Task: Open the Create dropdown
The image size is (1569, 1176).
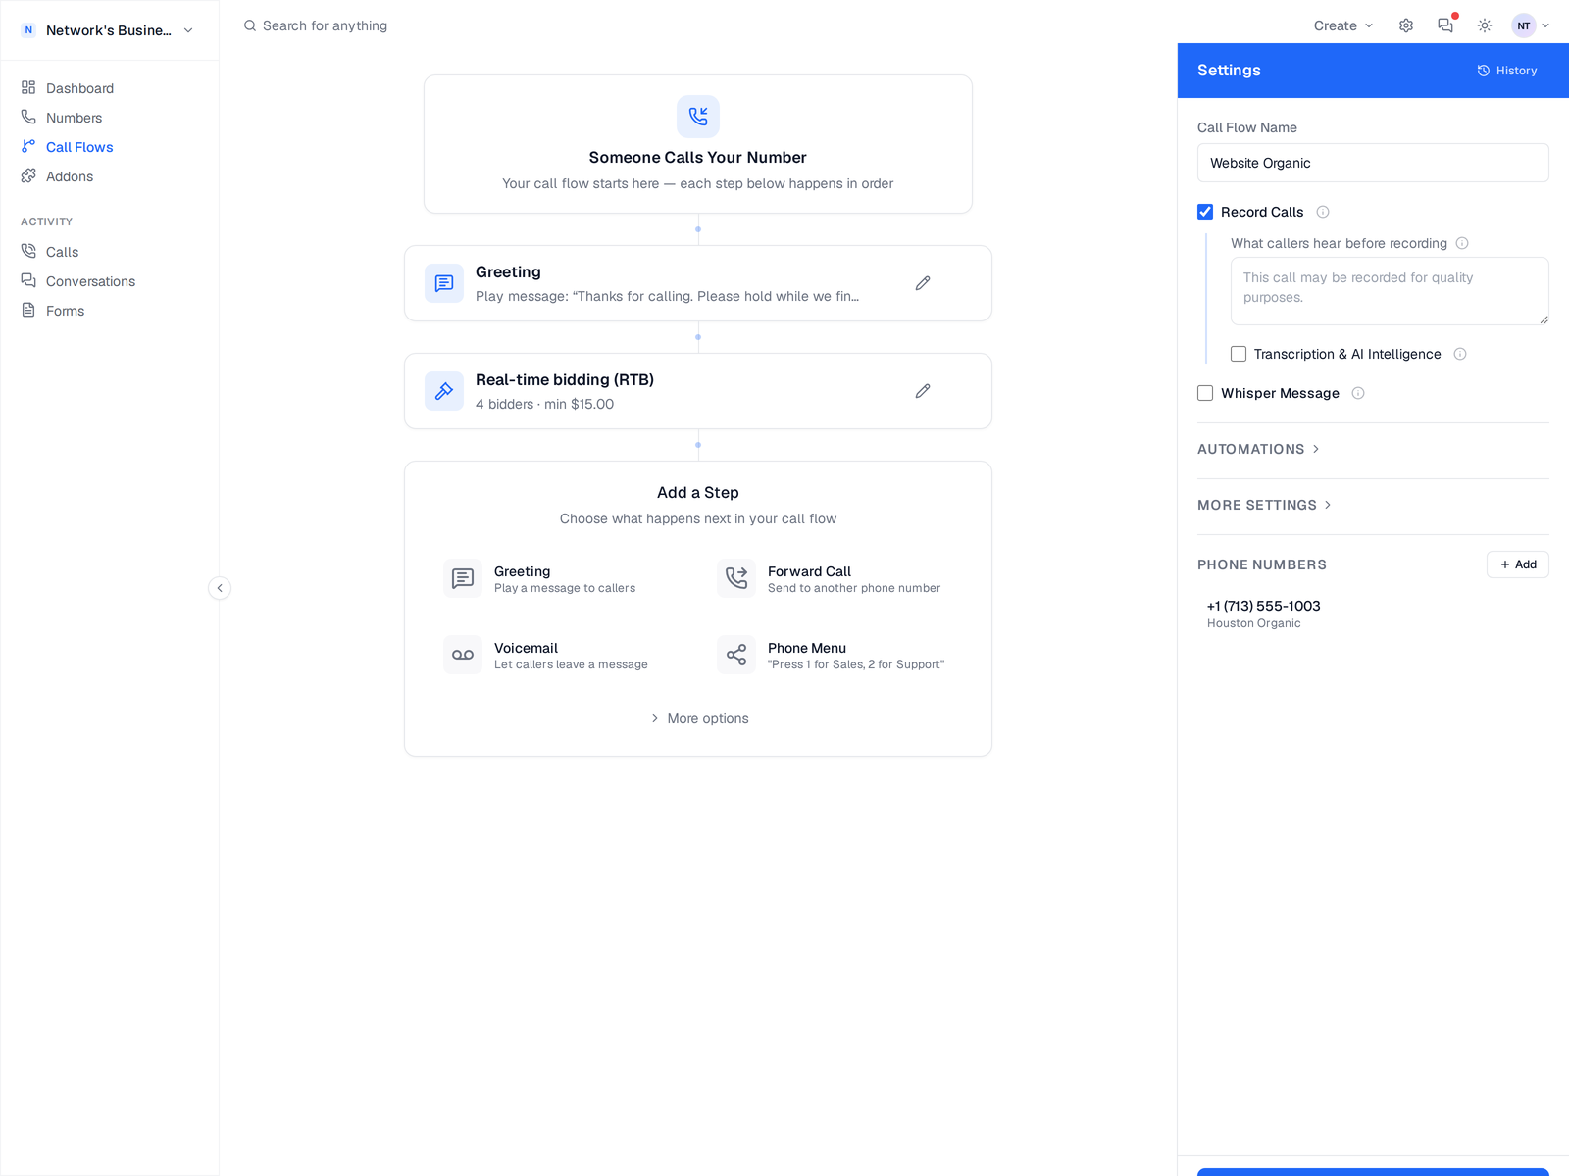Action: click(1343, 25)
